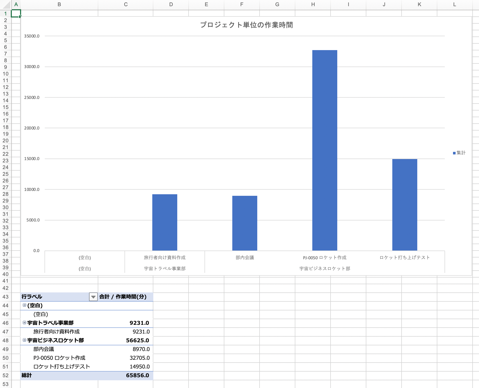Screen dimensions: 479x388
Task: Collapse the 宇宙ビジネスロケット部 group
Action: click(24, 340)
